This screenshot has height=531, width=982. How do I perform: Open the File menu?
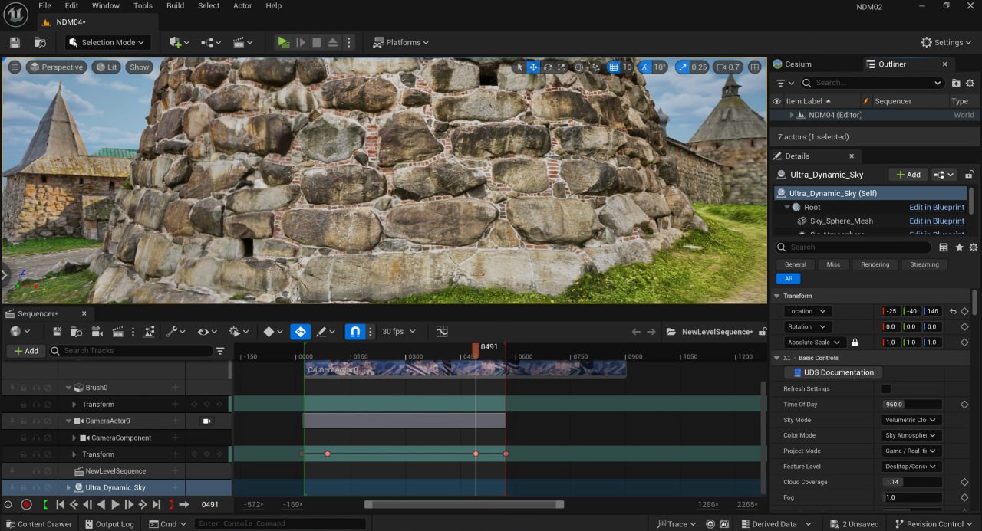[44, 5]
